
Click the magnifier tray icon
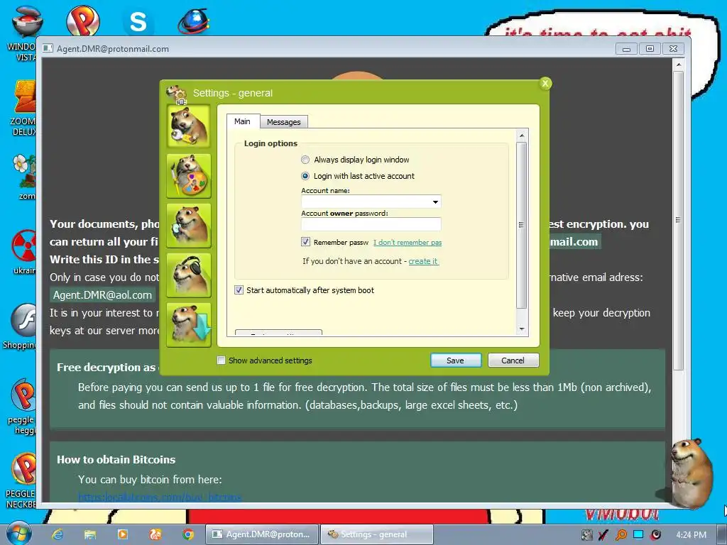point(621,535)
